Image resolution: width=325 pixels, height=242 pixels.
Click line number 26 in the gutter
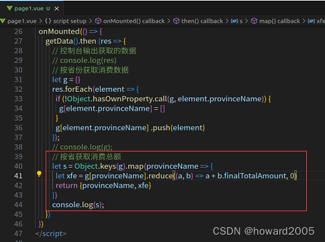[x=18, y=32]
